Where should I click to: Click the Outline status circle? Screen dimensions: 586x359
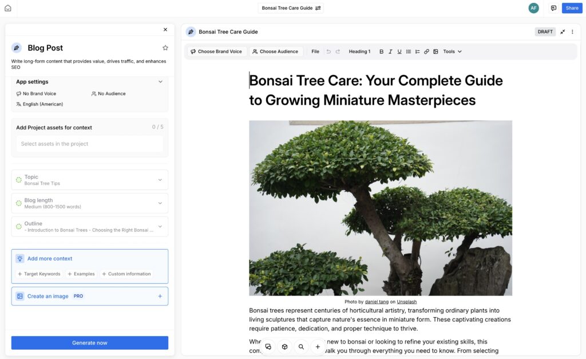[x=19, y=226]
